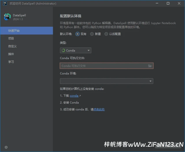Image resolution: width=185 pixels, height=152 pixels.
Task: Click the DS icon in the title bar
Action: tap(5, 3)
